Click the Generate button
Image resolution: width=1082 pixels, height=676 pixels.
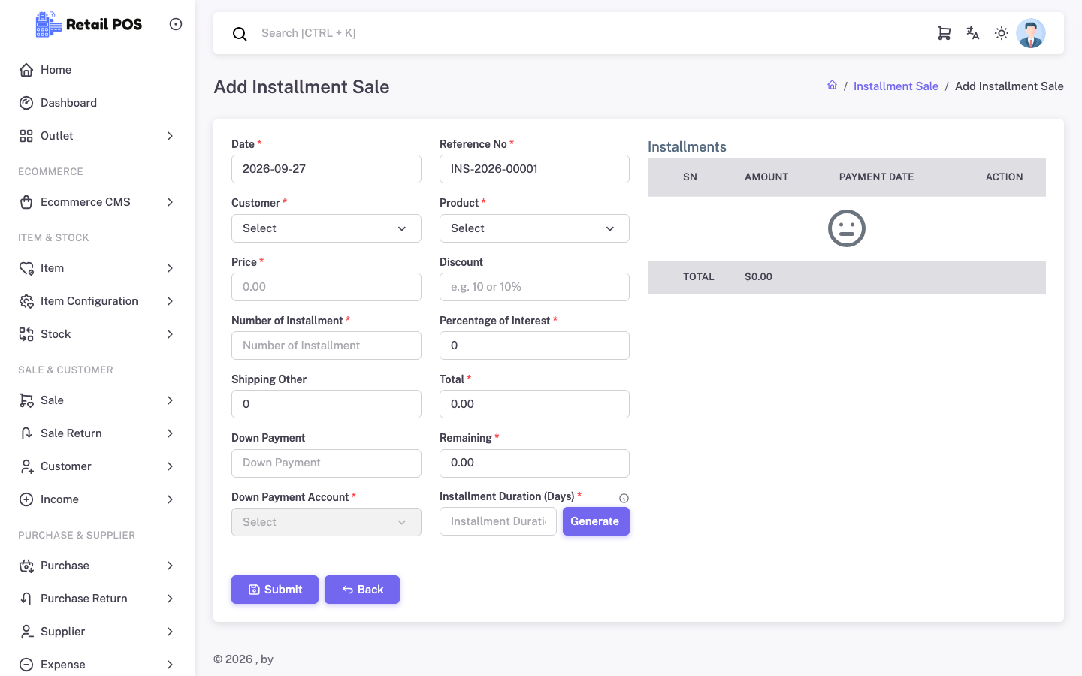596,521
